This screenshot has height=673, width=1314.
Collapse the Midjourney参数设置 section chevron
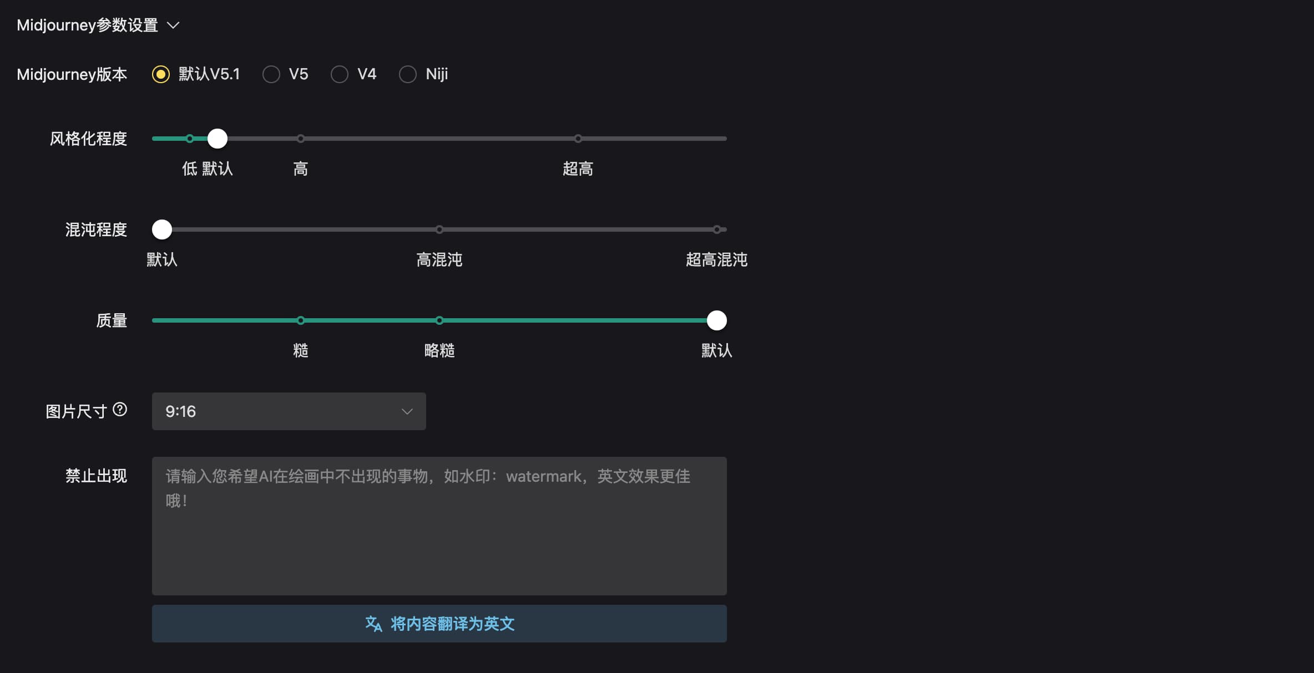tap(173, 26)
